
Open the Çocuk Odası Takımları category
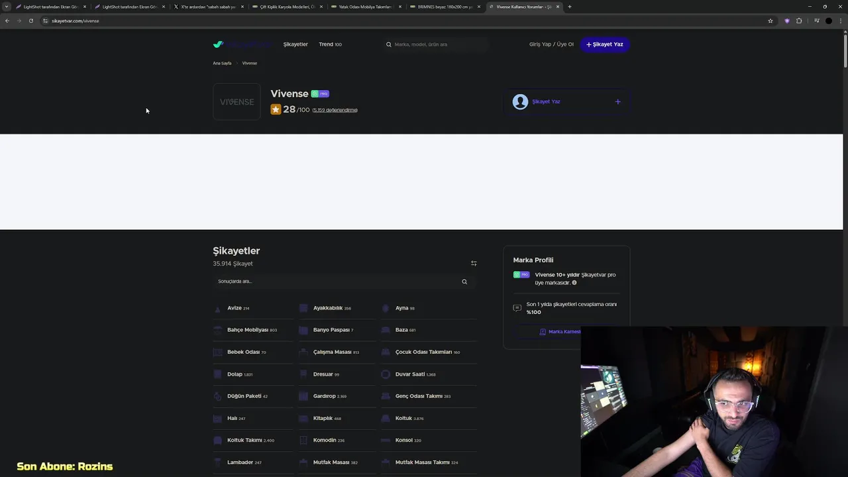click(x=429, y=352)
